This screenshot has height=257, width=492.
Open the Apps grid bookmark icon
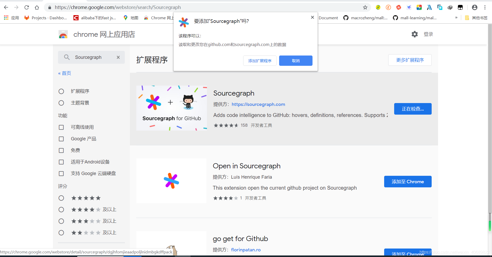(x=6, y=18)
